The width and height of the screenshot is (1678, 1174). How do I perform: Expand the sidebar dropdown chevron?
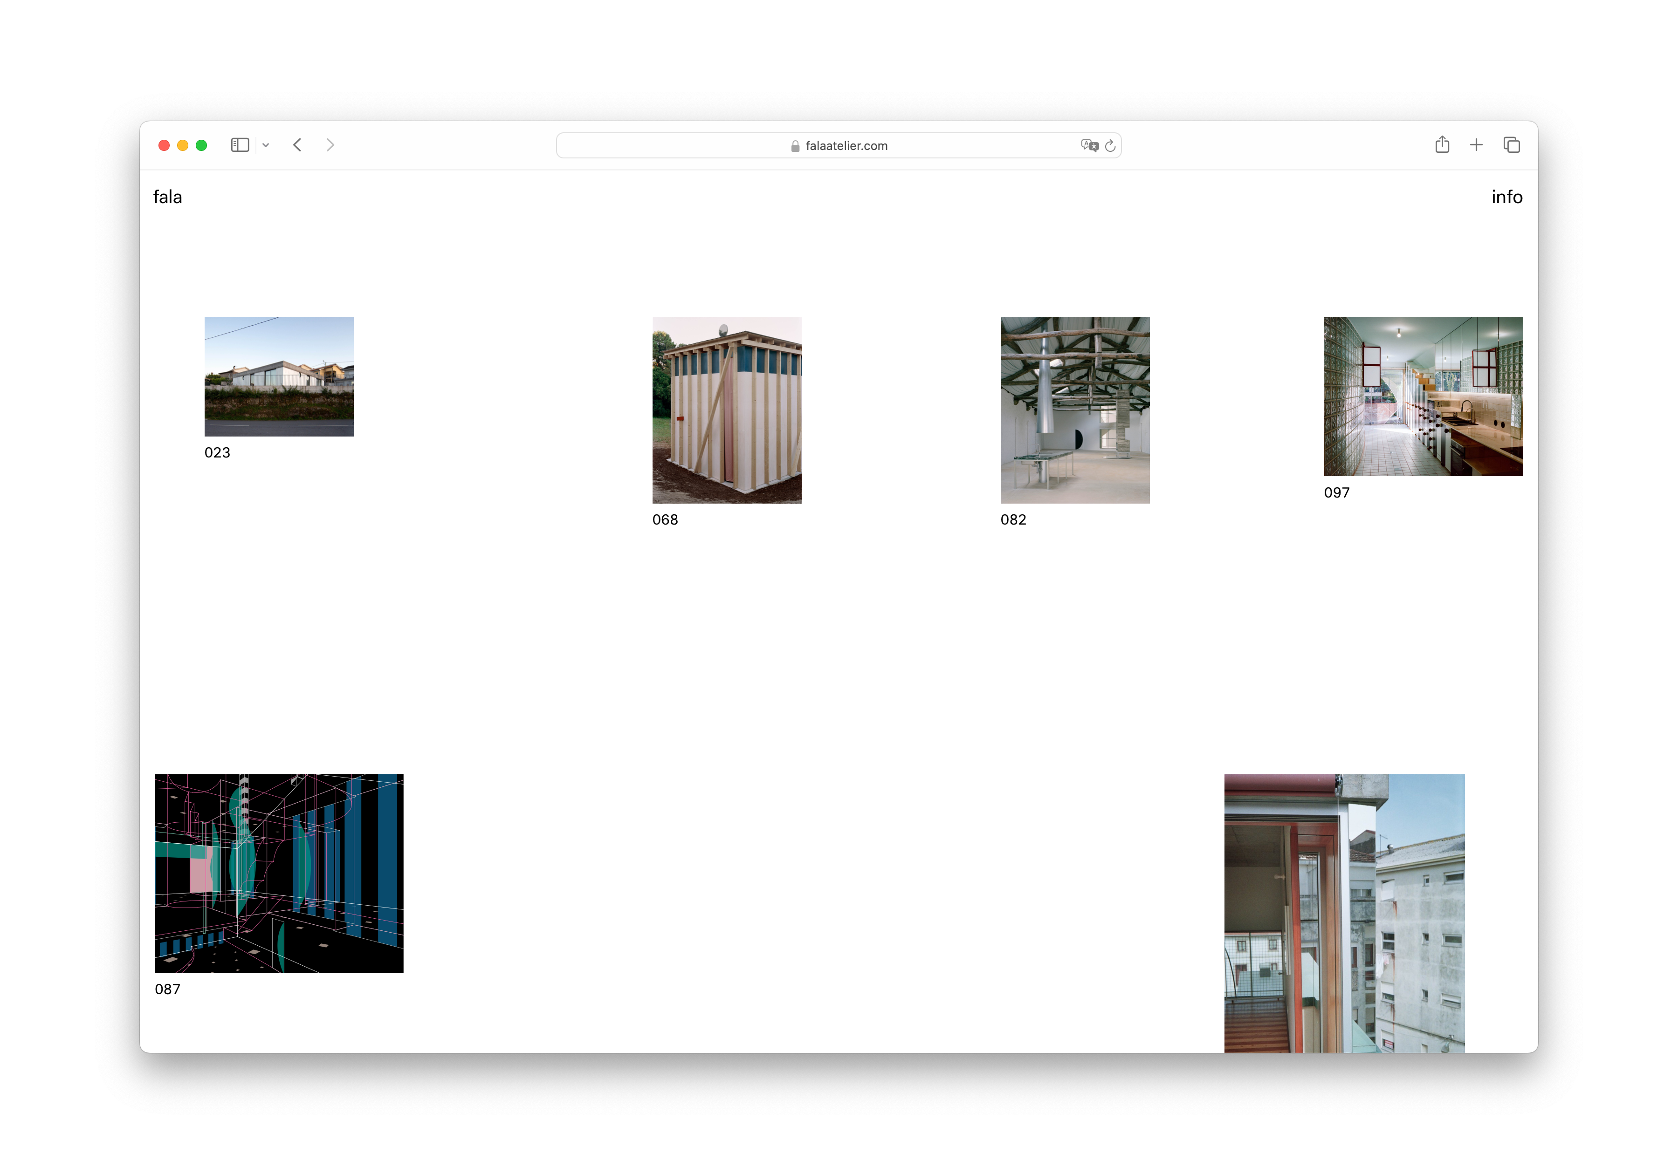click(x=266, y=145)
